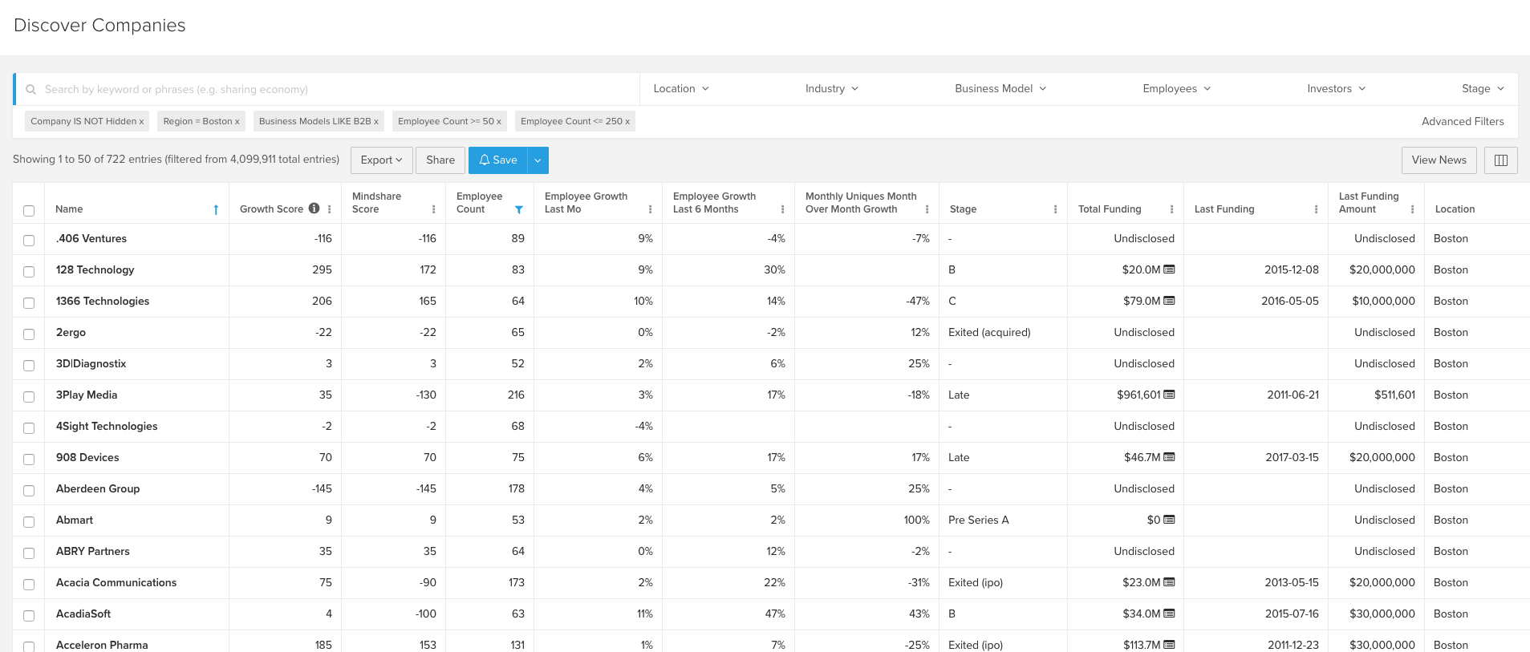This screenshot has width=1530, height=652.
Task: Remove the Employee Count <= 250 filter
Action: (627, 122)
